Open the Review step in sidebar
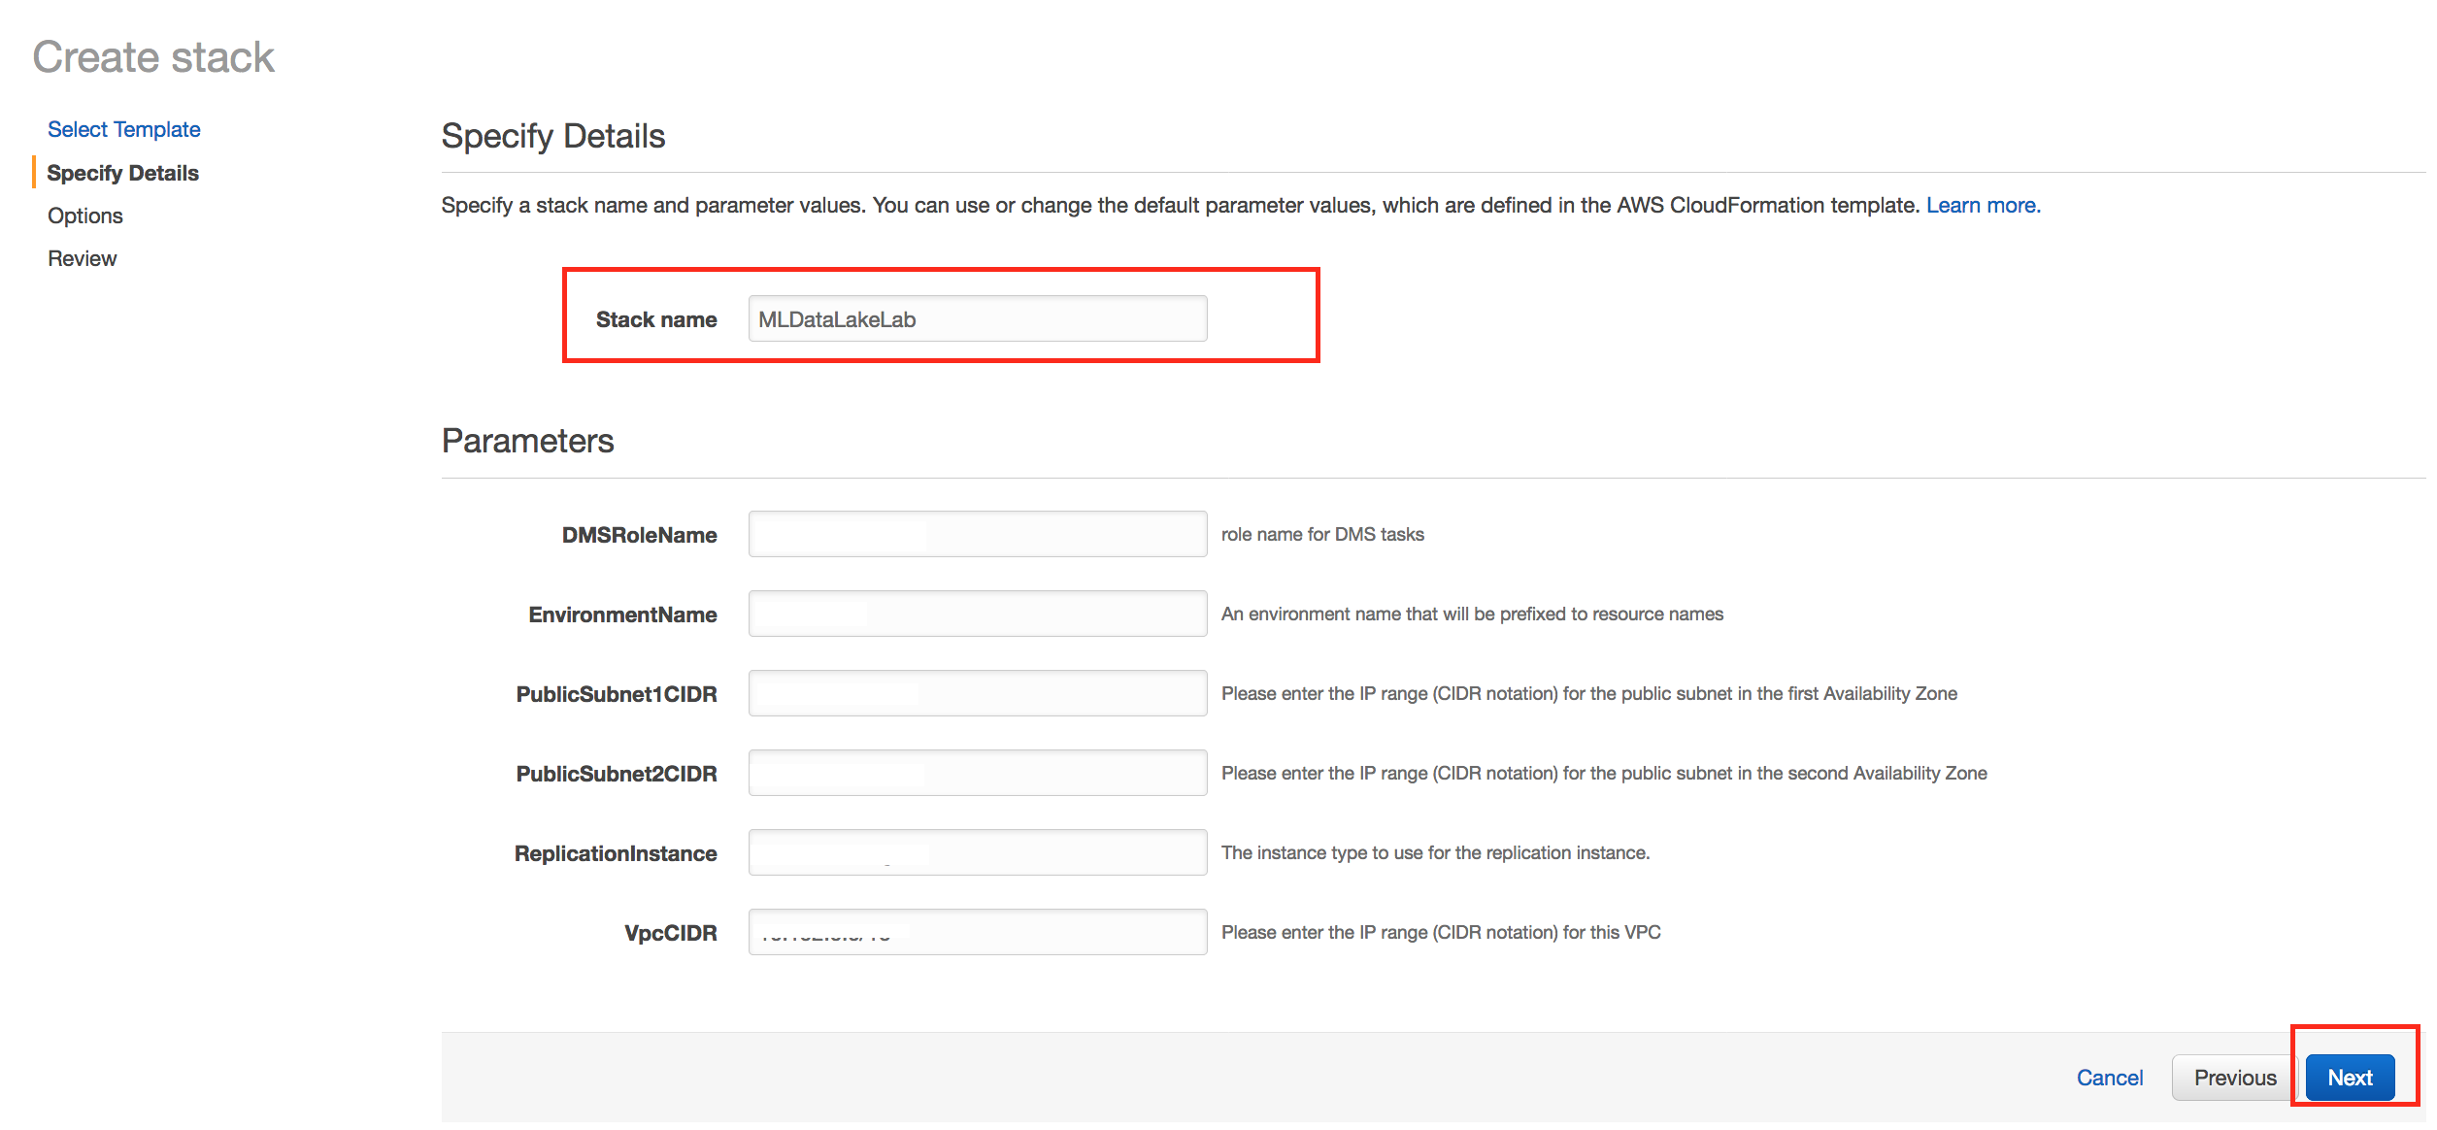Viewport: 2437px width, 1130px height. point(82,258)
